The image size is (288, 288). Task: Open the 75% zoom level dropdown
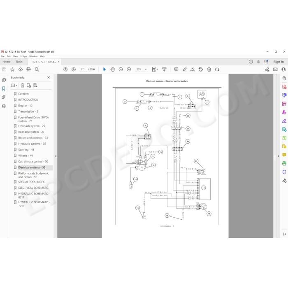click(x=142, y=70)
